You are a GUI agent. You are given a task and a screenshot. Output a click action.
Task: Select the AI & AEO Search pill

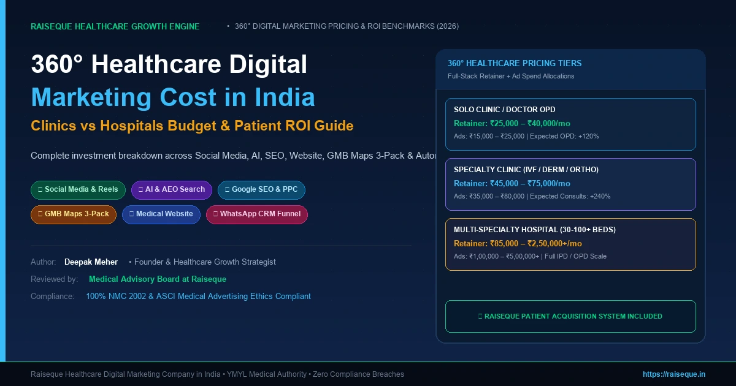tap(172, 190)
